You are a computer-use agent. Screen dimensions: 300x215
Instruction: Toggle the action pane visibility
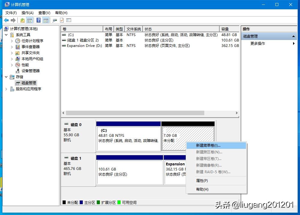pos(45,20)
